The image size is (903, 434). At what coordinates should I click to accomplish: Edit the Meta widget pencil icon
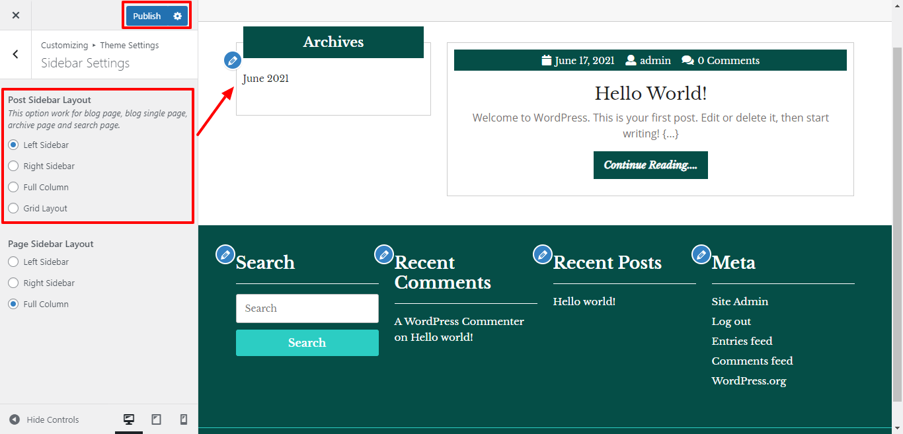(701, 254)
